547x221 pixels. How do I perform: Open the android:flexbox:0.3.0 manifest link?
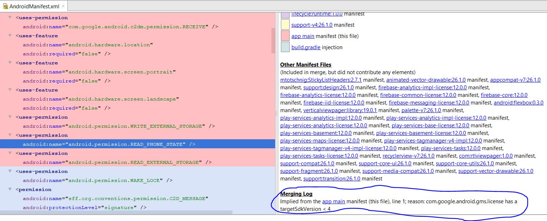pos(518,103)
